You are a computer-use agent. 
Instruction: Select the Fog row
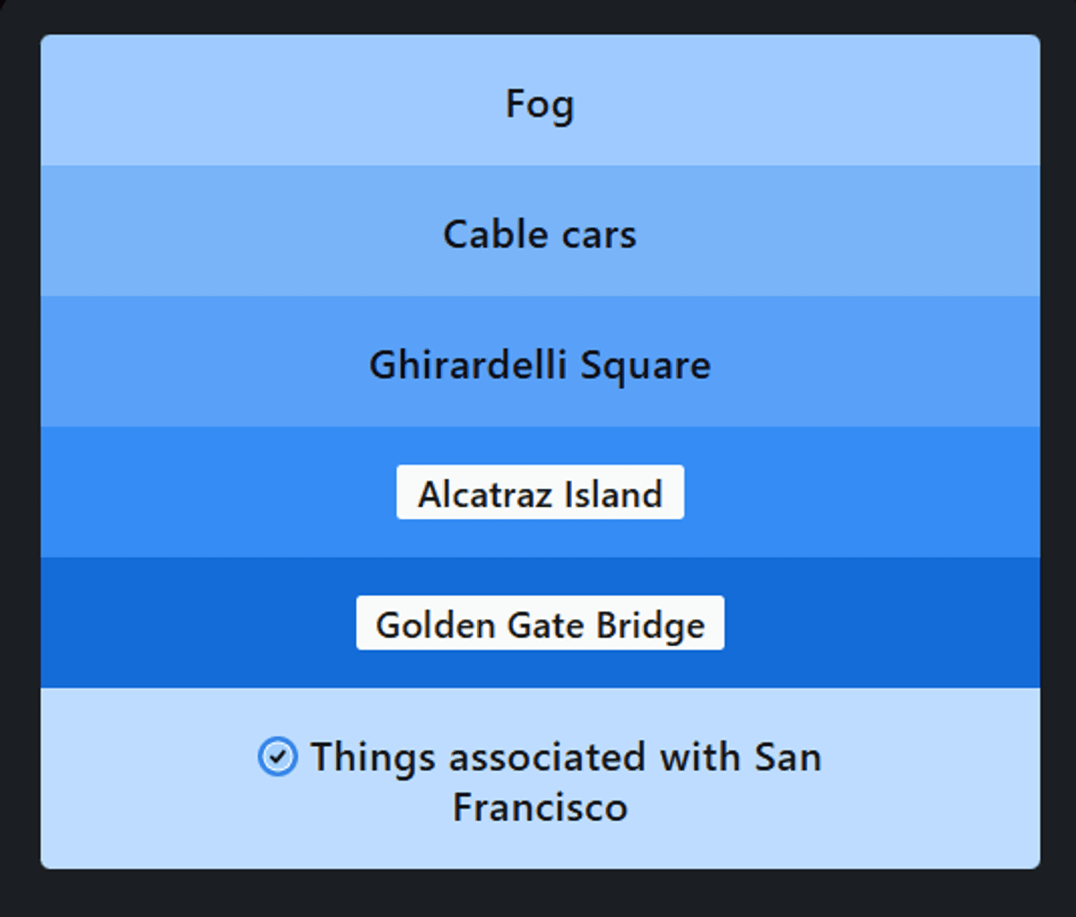[540, 102]
